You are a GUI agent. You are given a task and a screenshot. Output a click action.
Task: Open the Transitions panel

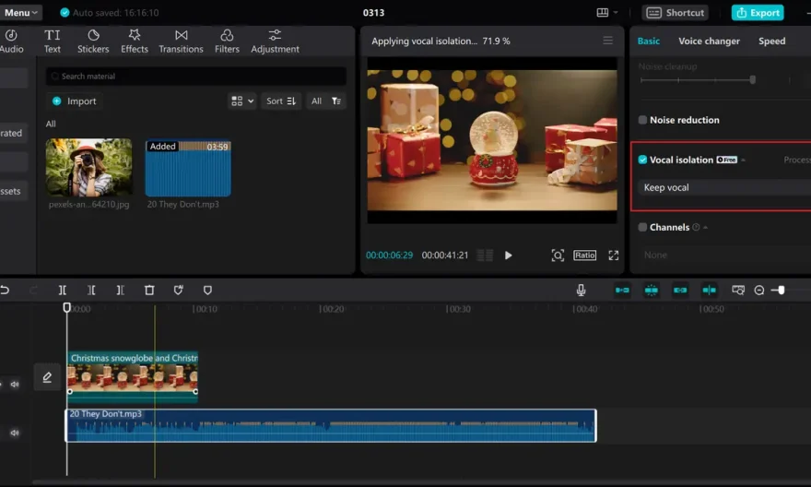click(x=181, y=41)
